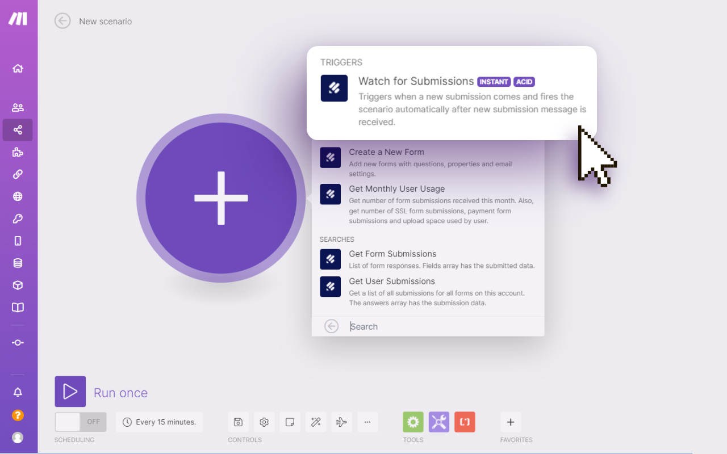Select Get Form Submissions module
This screenshot has height=454, width=727.
coord(392,254)
